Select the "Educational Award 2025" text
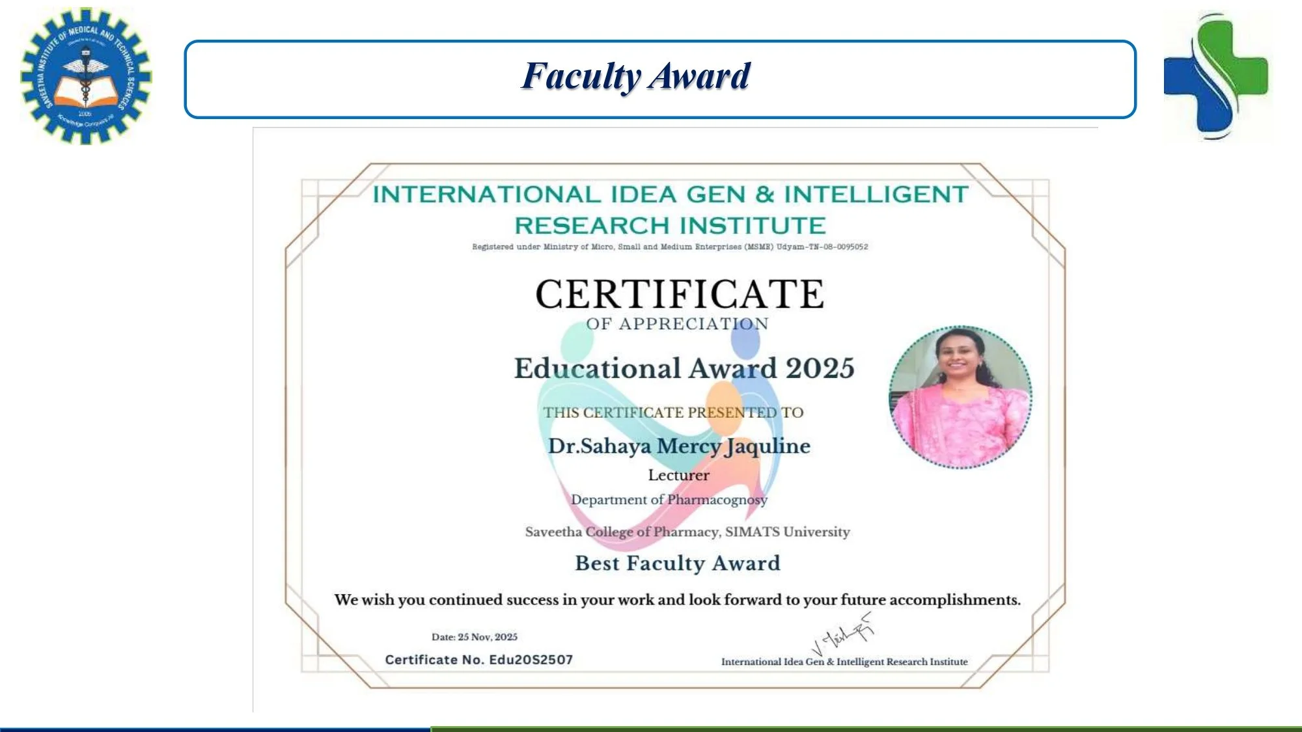The image size is (1302, 732). (x=684, y=368)
